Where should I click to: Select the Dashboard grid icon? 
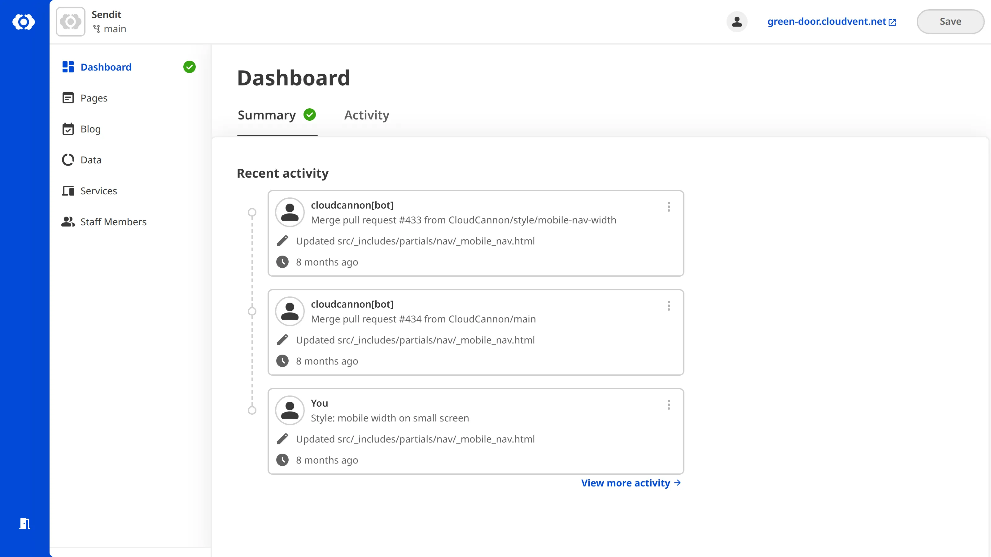point(68,67)
